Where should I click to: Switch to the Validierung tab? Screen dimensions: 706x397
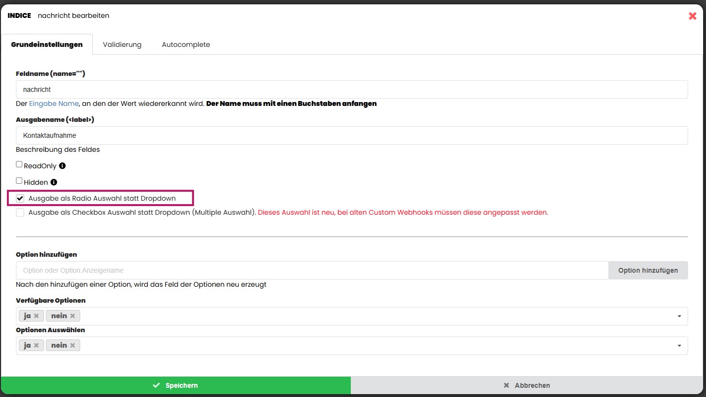click(x=122, y=44)
